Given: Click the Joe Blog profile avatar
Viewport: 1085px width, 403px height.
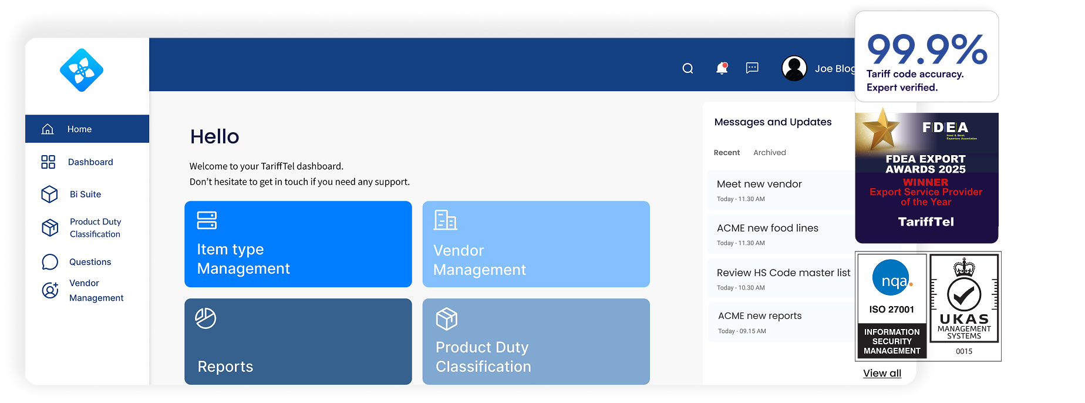Looking at the screenshot, I should 794,69.
